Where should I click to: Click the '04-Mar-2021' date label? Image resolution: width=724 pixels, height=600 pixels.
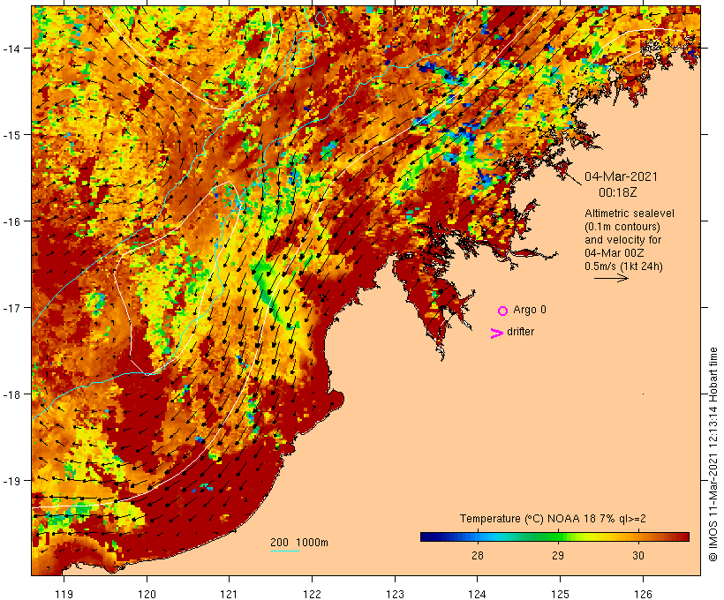coord(621,176)
